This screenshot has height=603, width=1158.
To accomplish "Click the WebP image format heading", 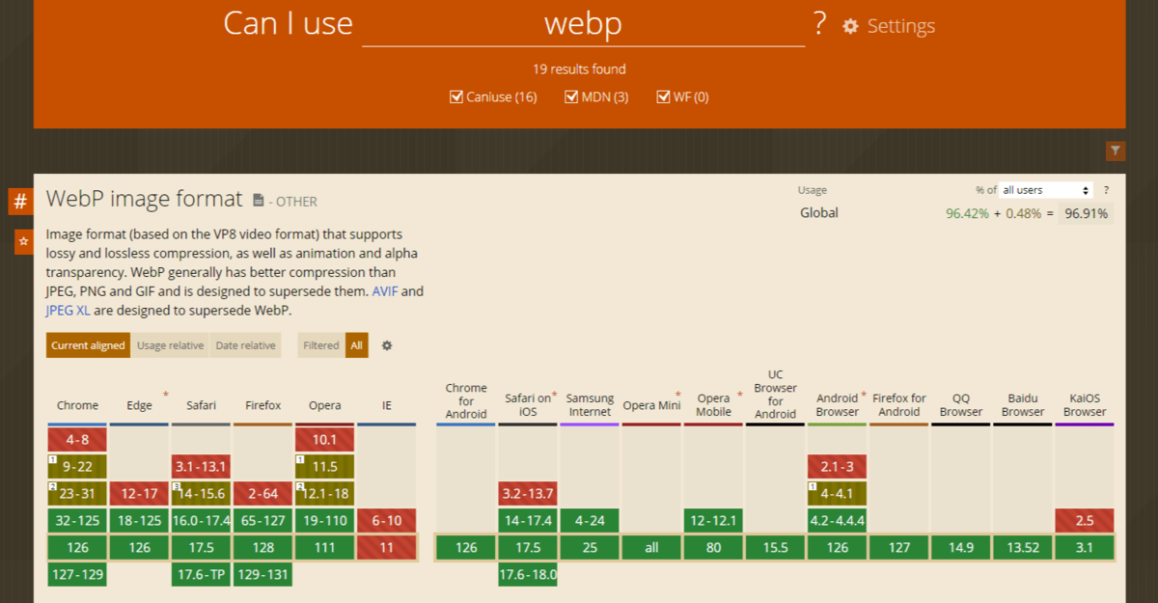I will click(145, 199).
